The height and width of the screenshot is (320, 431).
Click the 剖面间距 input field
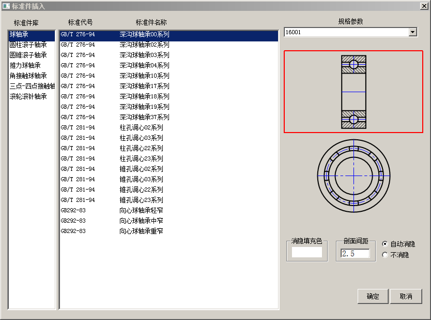[355, 253]
